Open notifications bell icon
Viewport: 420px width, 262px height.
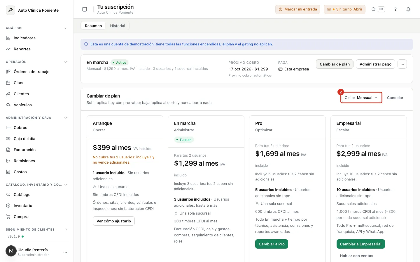[408, 9]
